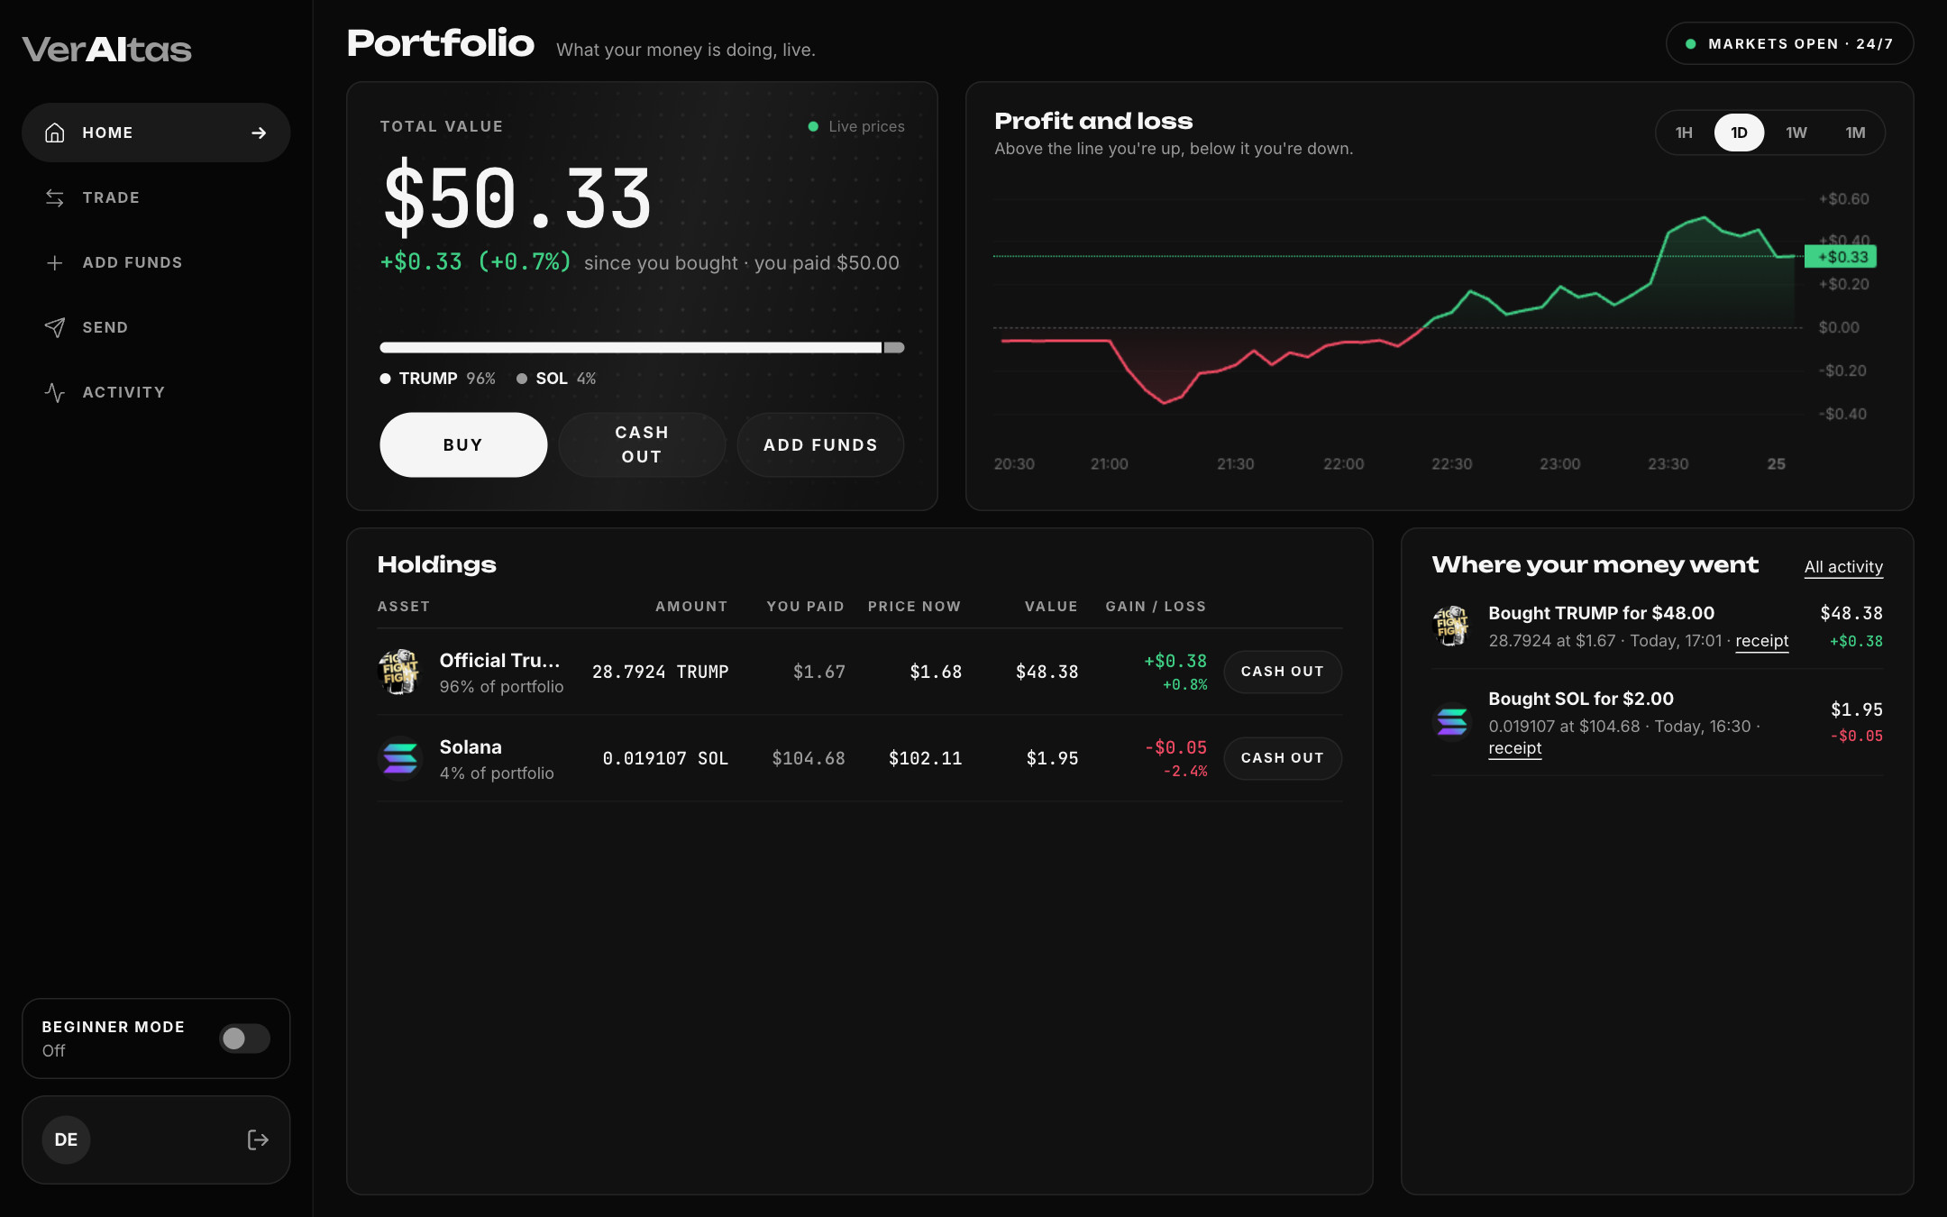
Task: Click the TRUMP 96% legend entry
Action: point(438,379)
